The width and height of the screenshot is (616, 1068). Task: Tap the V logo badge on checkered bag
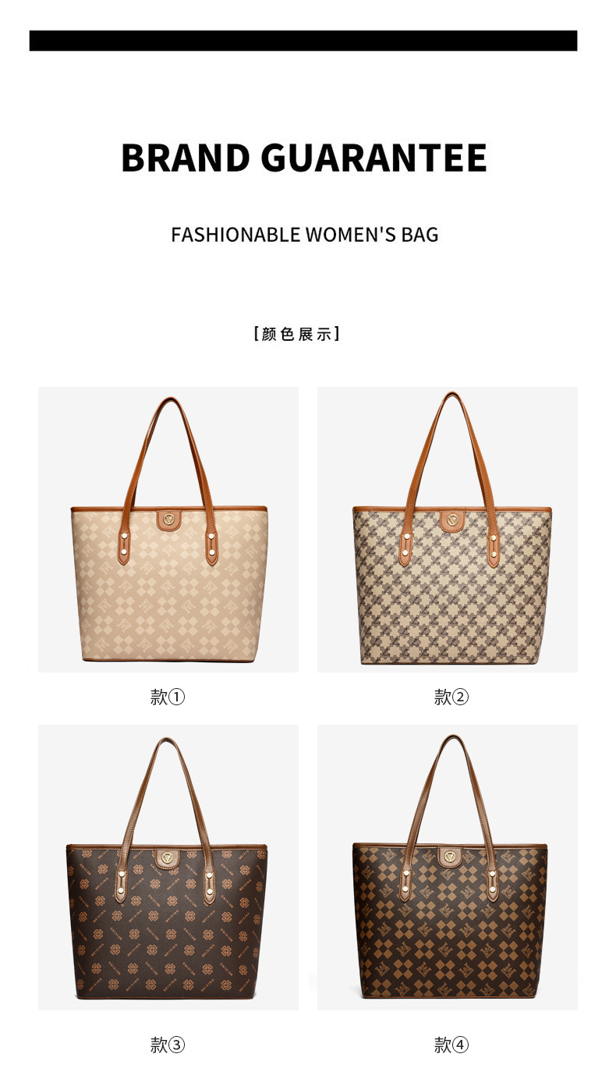(x=450, y=857)
